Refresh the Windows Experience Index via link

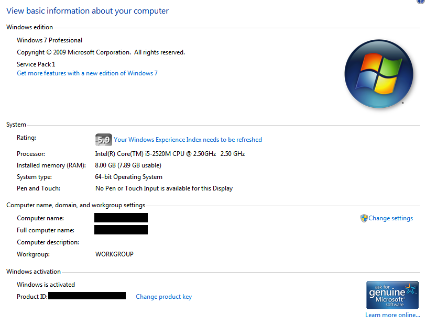188,140
